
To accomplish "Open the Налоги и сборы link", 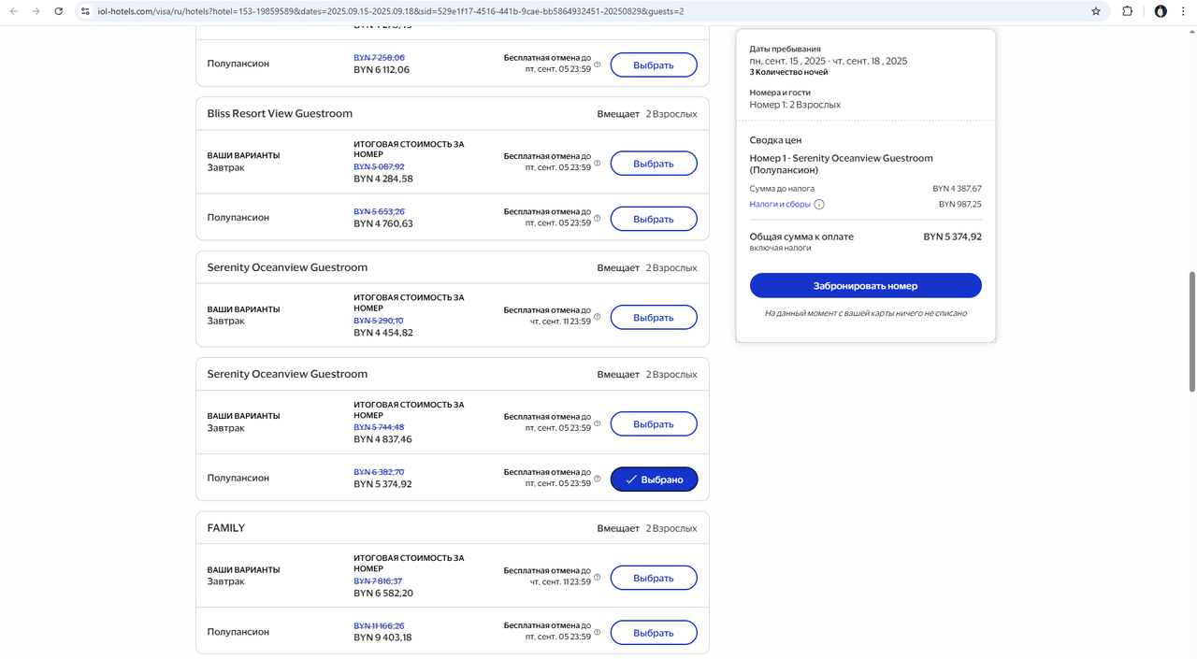I will [779, 205].
